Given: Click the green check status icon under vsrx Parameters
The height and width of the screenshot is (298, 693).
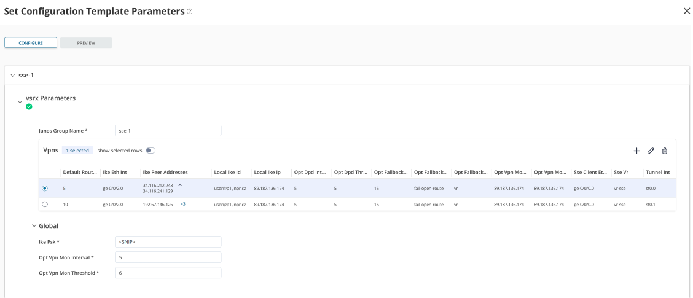Looking at the screenshot, I should tap(29, 106).
